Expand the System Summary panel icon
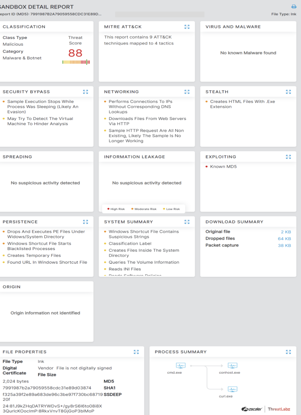Viewport: 301px width, 415px height. click(187, 222)
